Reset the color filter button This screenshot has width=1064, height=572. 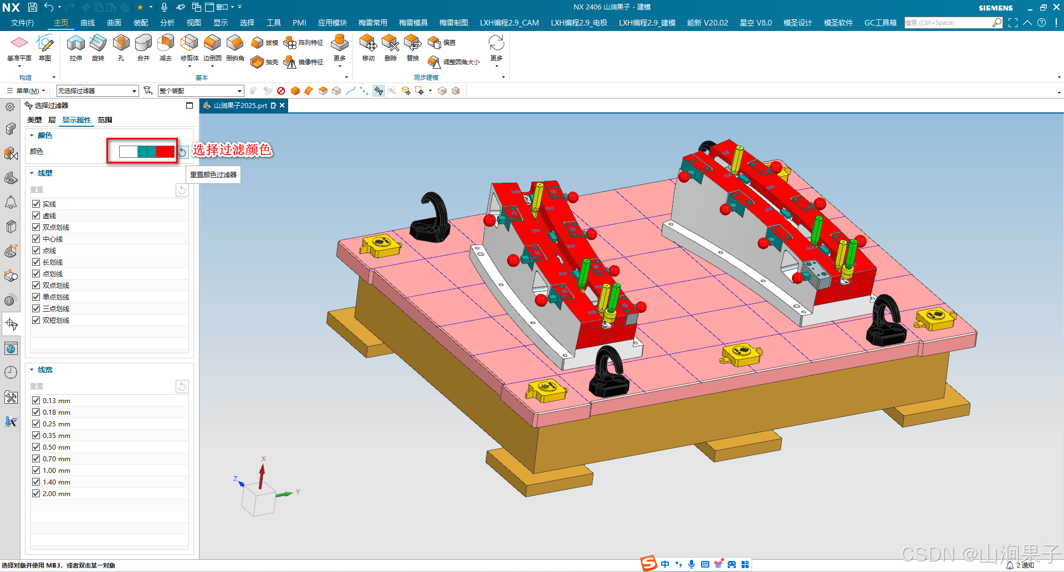[183, 152]
